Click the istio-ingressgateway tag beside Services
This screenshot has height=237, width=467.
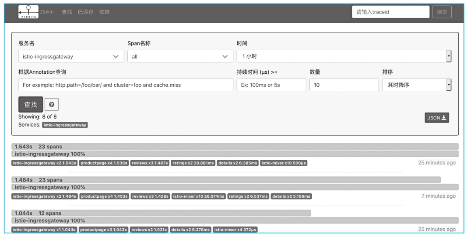[x=65, y=125]
